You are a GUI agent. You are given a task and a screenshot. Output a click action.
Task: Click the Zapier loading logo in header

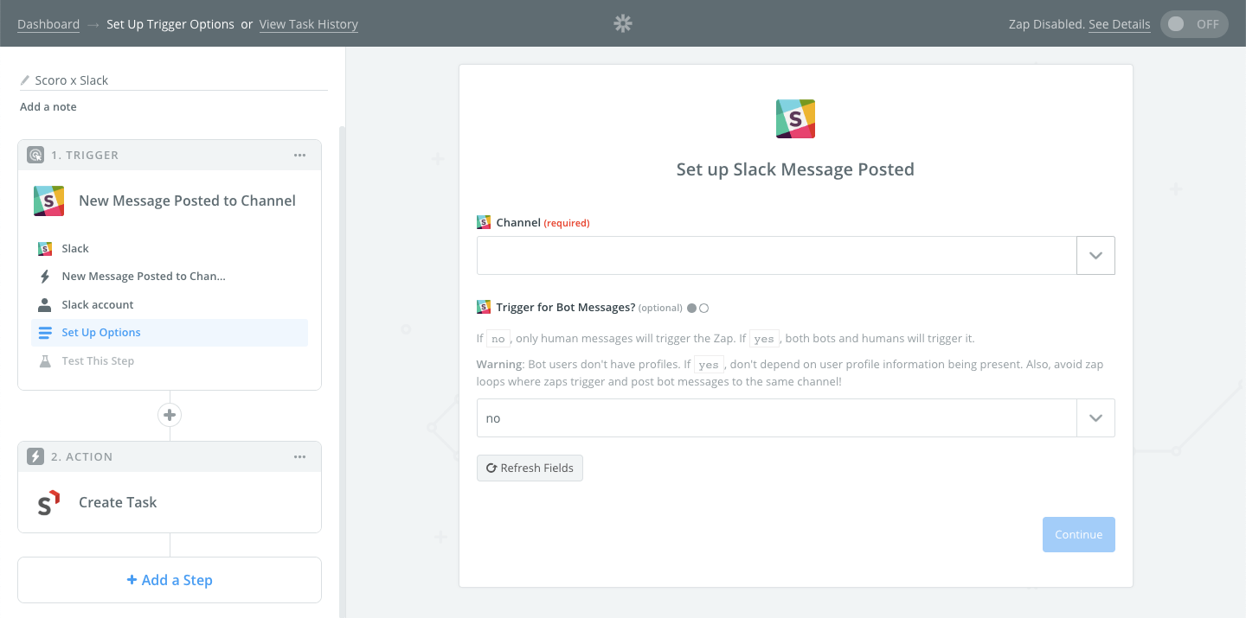623,24
